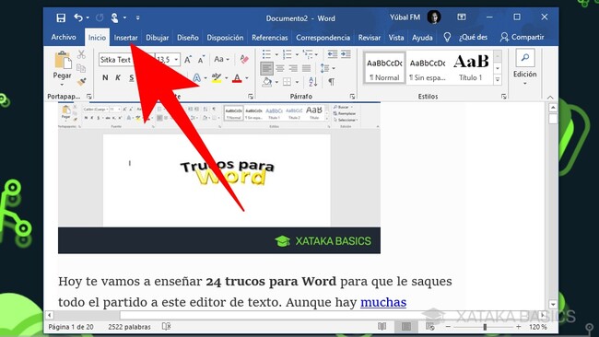Toggle bulleted list

[x=266, y=54]
